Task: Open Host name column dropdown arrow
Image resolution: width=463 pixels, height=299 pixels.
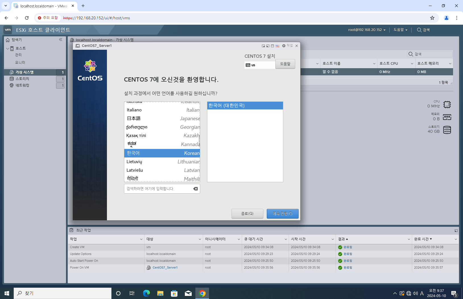Action: point(374,64)
